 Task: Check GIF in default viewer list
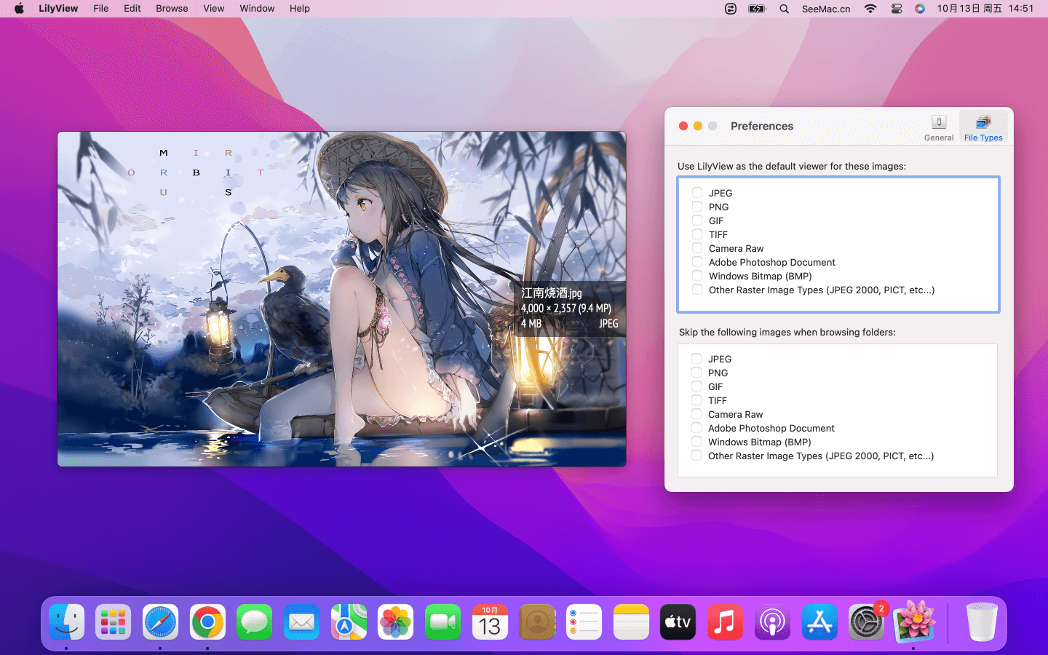[x=697, y=221]
